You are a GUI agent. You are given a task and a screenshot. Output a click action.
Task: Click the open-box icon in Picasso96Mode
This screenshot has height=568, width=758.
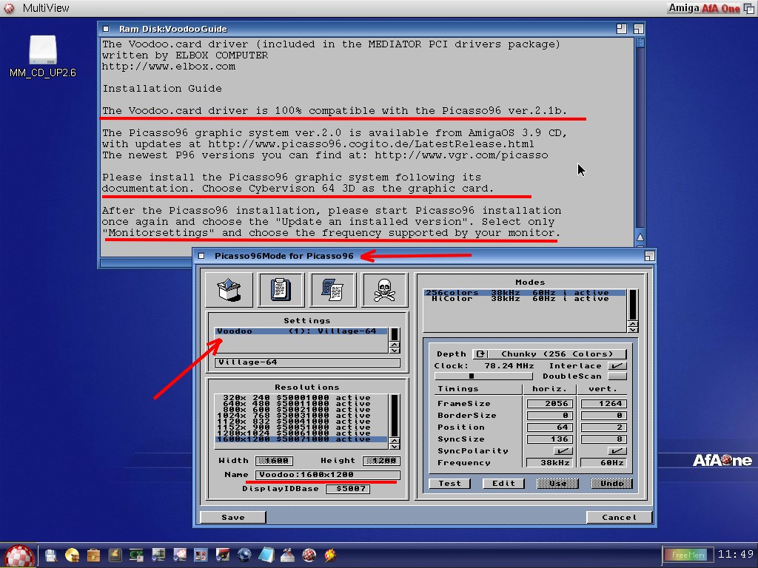229,290
